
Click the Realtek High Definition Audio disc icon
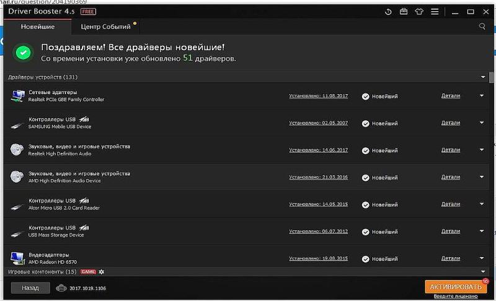(17, 149)
